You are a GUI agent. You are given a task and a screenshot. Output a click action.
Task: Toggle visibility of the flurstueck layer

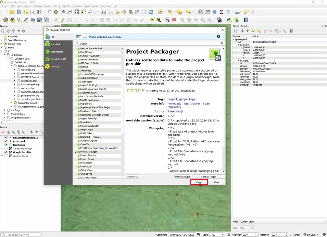pos(6,145)
